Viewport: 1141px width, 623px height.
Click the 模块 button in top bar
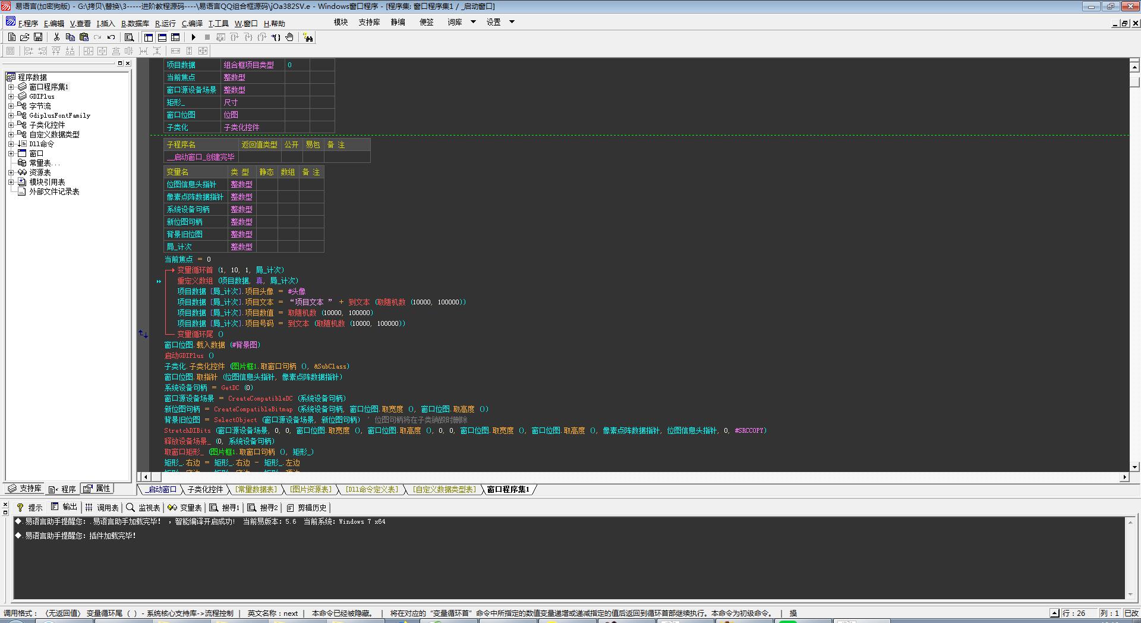341,22
